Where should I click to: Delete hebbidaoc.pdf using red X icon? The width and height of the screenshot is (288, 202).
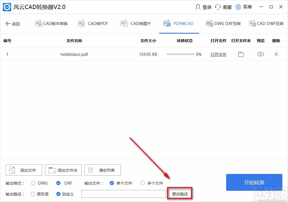pos(276,54)
